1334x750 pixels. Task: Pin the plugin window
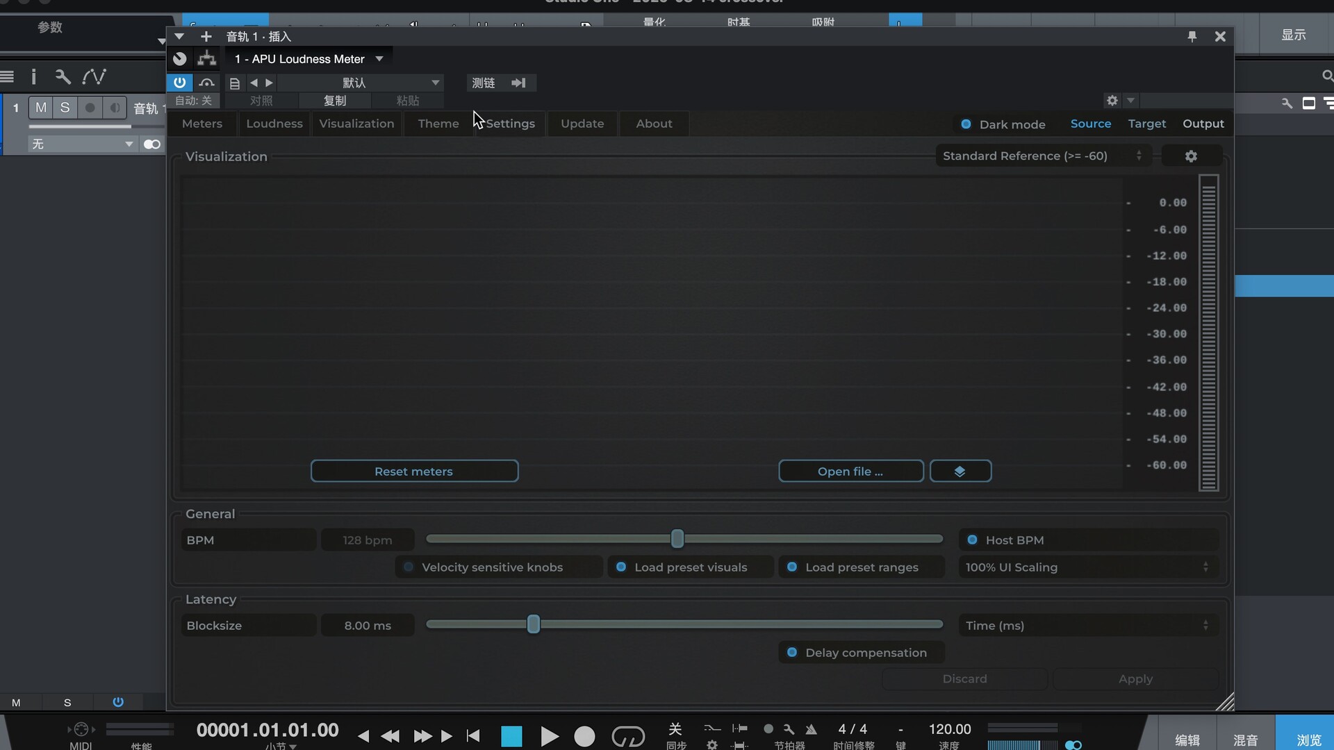coord(1192,36)
